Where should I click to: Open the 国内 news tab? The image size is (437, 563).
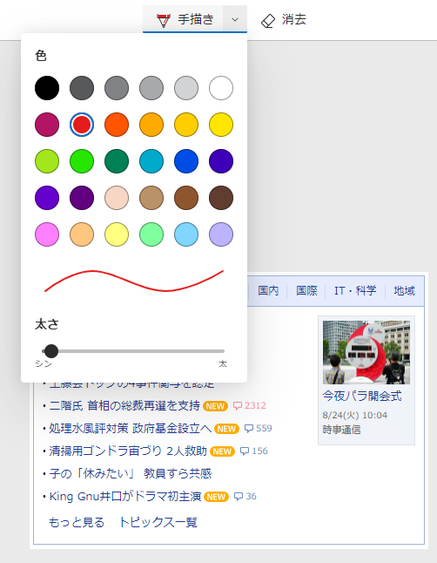coord(268,291)
